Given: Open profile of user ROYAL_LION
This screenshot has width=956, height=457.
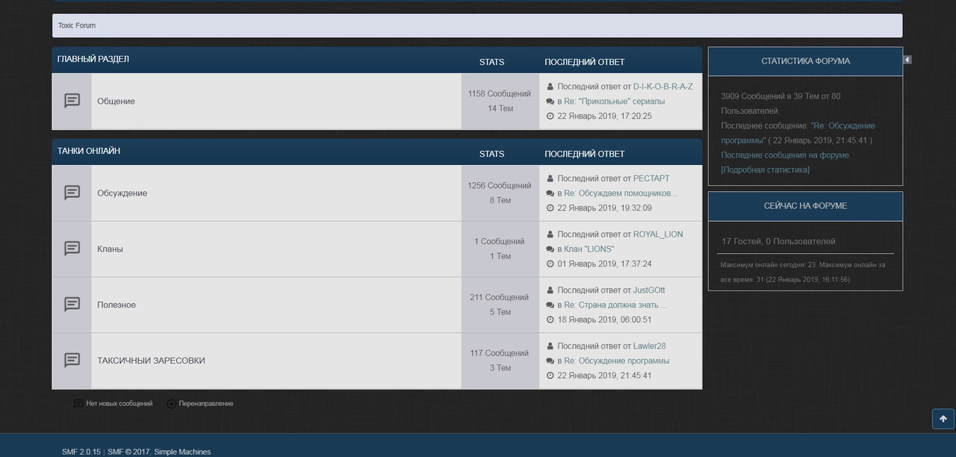Looking at the screenshot, I should pyautogui.click(x=658, y=234).
